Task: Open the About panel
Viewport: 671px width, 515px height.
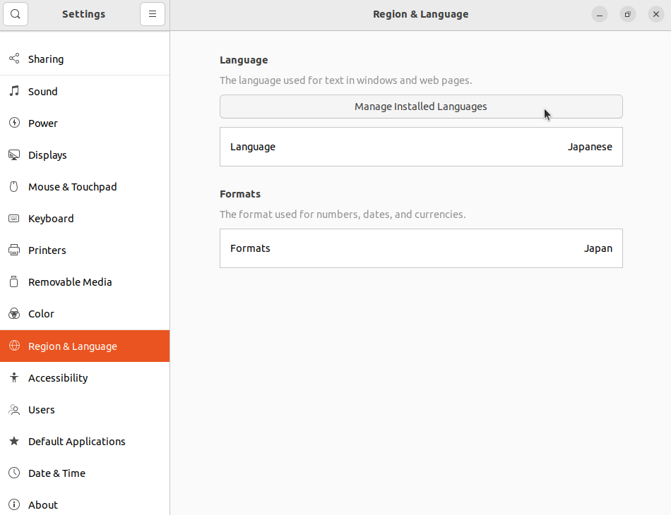Action: pos(43,505)
